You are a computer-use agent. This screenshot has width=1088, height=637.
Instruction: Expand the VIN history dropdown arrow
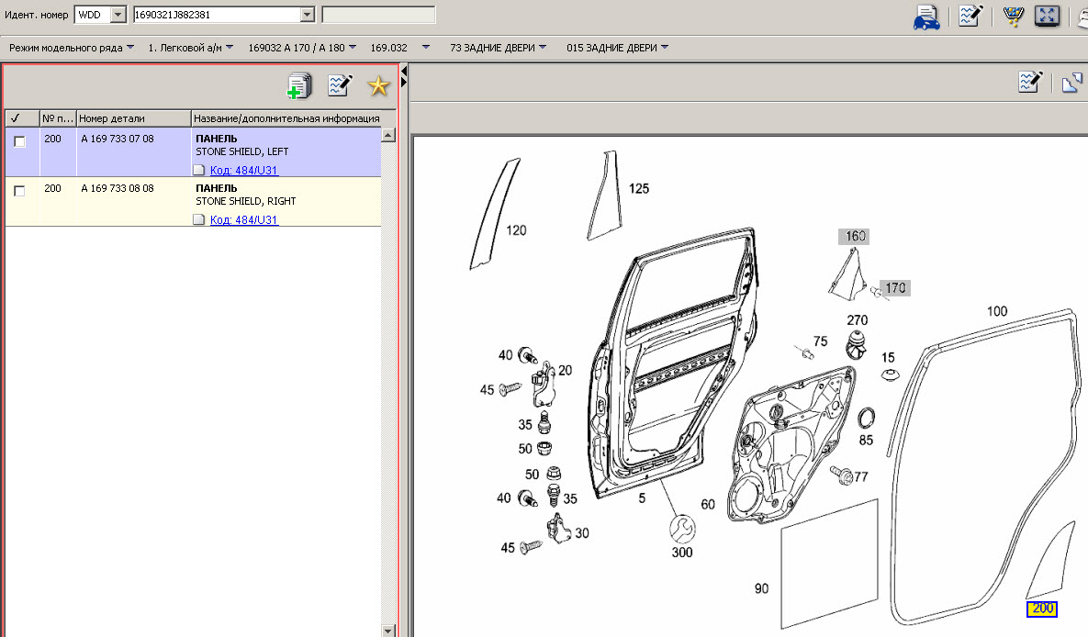[308, 15]
